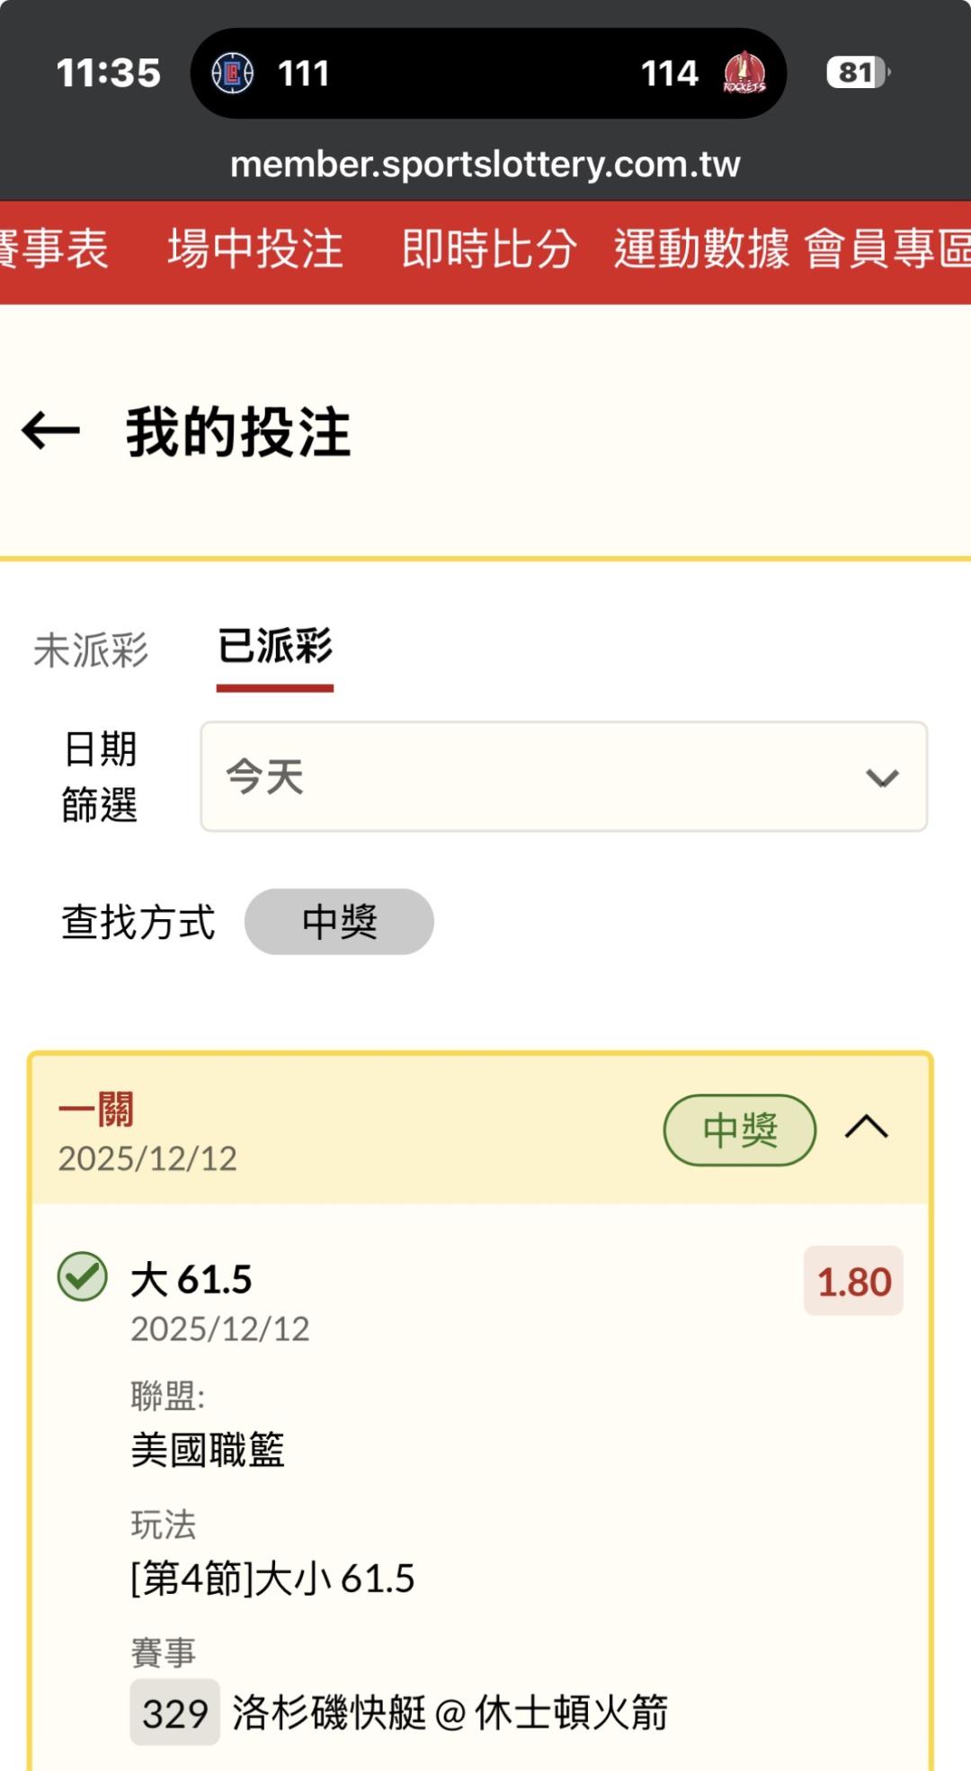The width and height of the screenshot is (971, 1771).
Task: Tap the 1.80 odds badge
Action: pos(853,1282)
